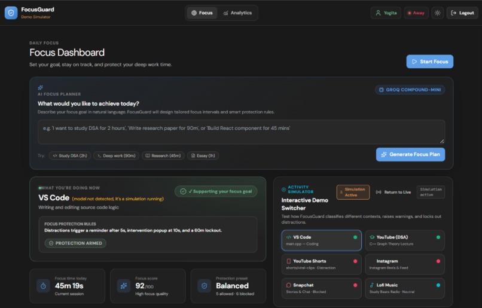Click the PROTECTION ARMED badge
Viewport: 482px width, 308px height.
tap(75, 243)
